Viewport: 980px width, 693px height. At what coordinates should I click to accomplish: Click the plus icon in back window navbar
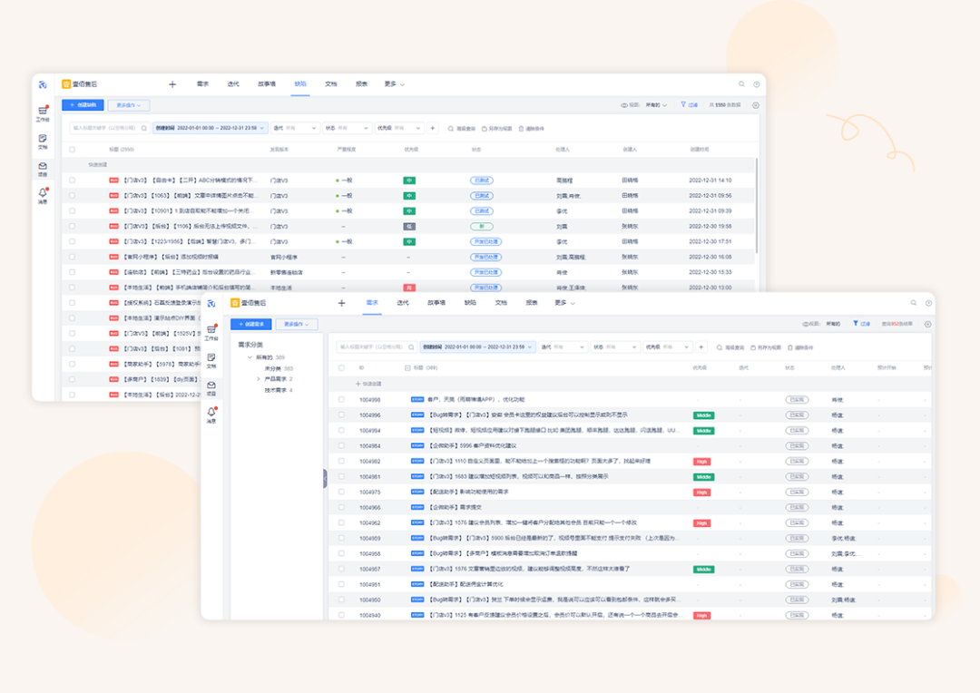pos(172,84)
